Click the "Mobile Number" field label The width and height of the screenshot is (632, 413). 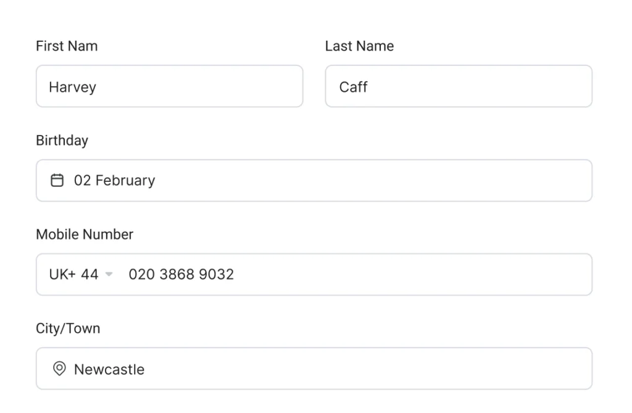point(85,234)
